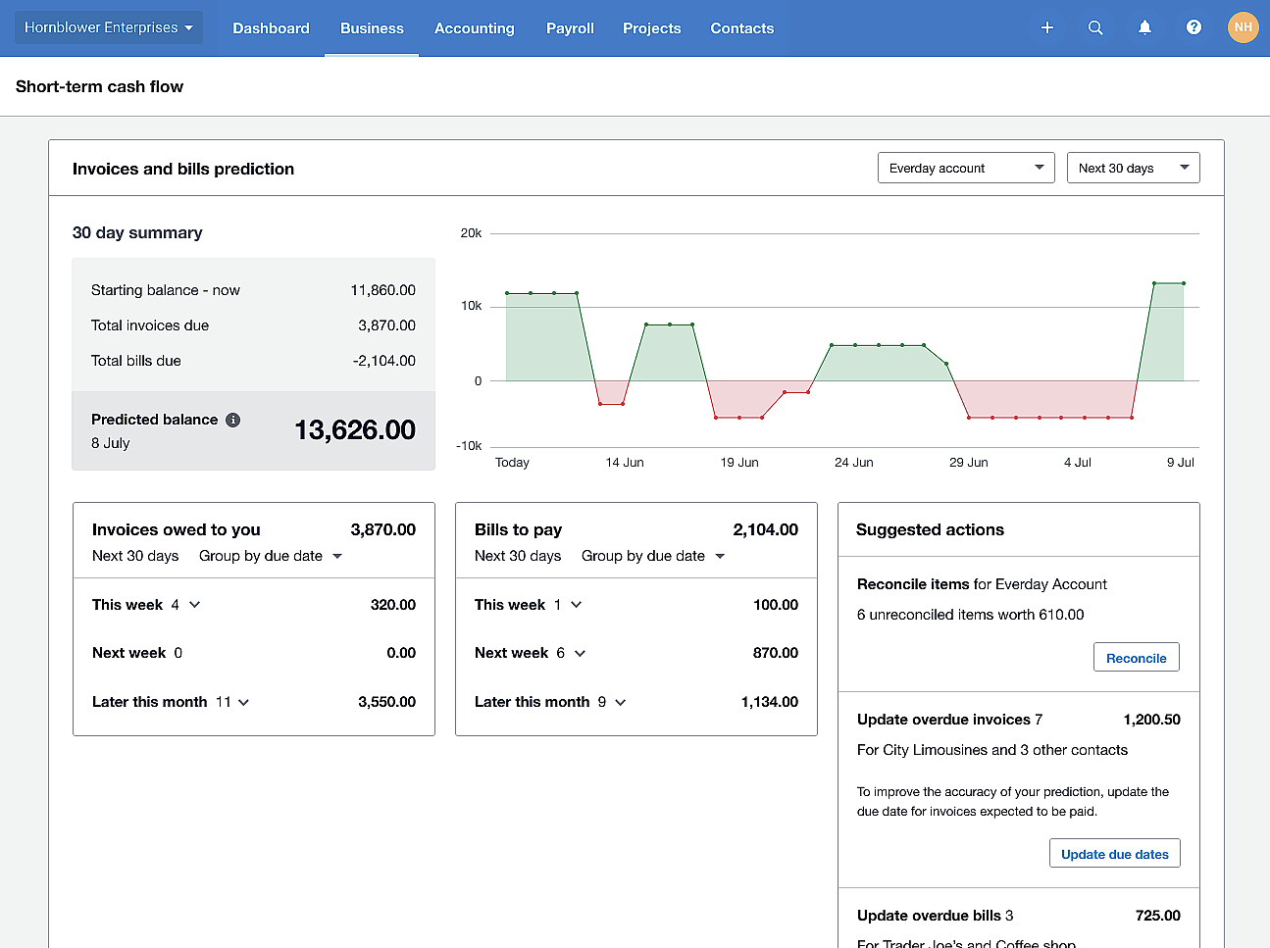Expand Next week bills row
The image size is (1270, 948).
pyautogui.click(x=580, y=653)
